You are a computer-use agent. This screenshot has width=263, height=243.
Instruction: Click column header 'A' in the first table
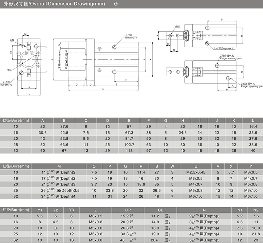(x=43, y=121)
